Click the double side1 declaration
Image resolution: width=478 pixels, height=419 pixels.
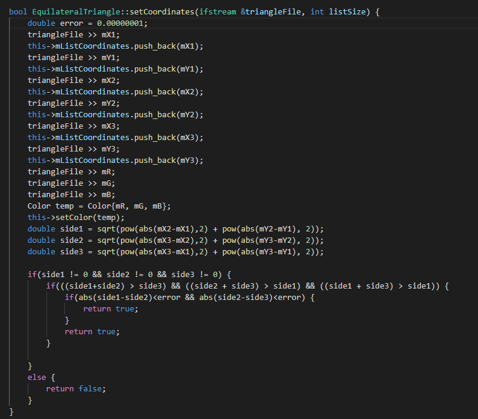[176, 229]
